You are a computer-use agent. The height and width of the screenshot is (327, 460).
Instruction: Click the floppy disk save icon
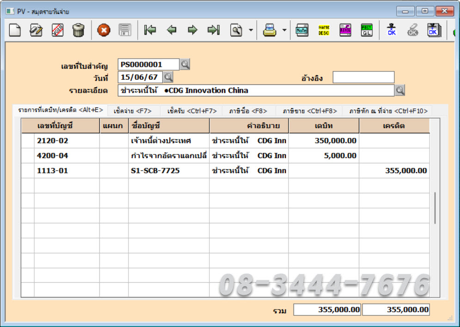125,30
